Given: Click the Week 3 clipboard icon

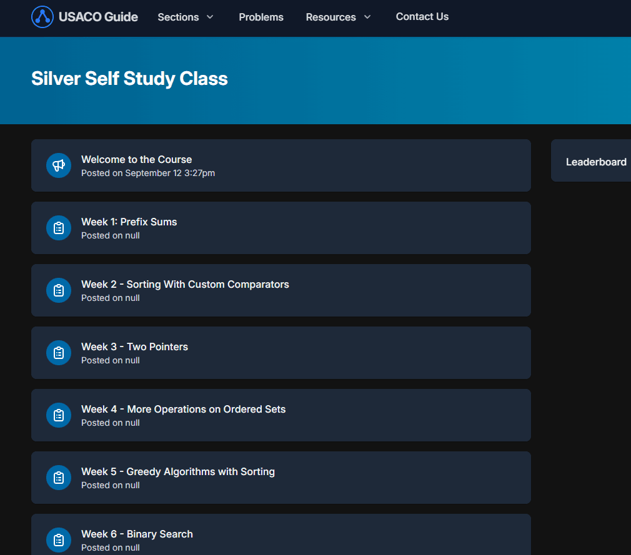Looking at the screenshot, I should pos(59,353).
